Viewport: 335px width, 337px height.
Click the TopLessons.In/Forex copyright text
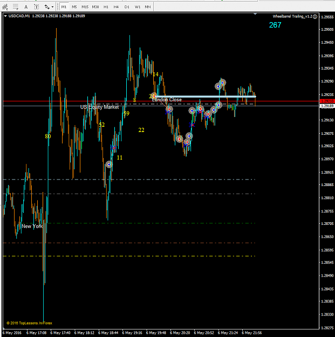(x=29, y=323)
